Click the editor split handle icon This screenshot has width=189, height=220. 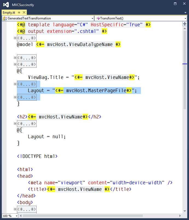tap(185, 24)
